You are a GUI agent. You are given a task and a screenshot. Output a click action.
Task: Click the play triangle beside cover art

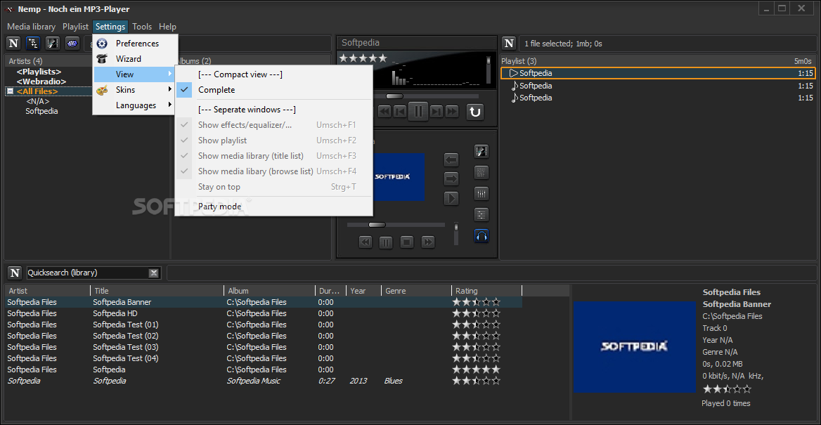click(451, 199)
